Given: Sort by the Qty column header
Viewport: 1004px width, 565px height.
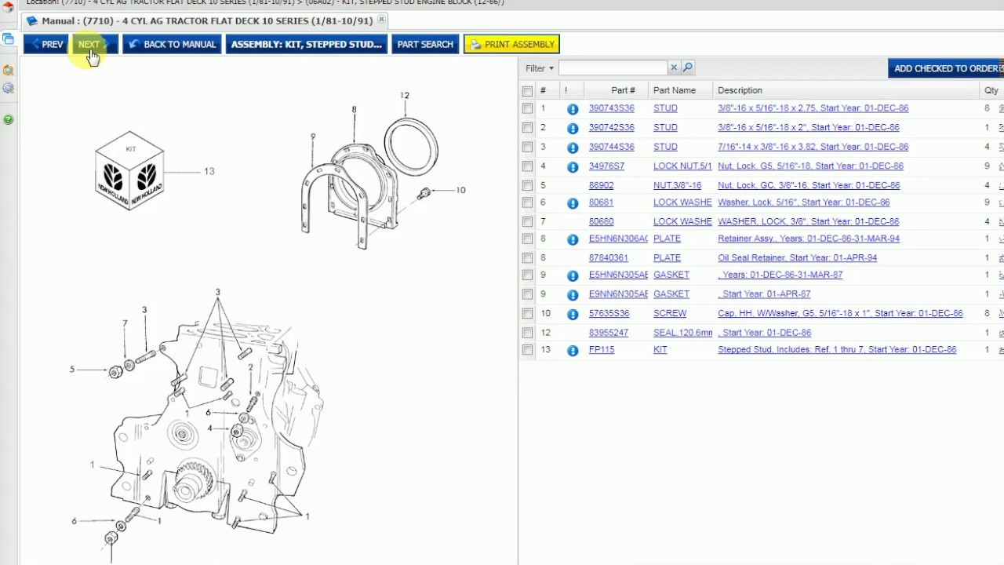Looking at the screenshot, I should (x=991, y=90).
